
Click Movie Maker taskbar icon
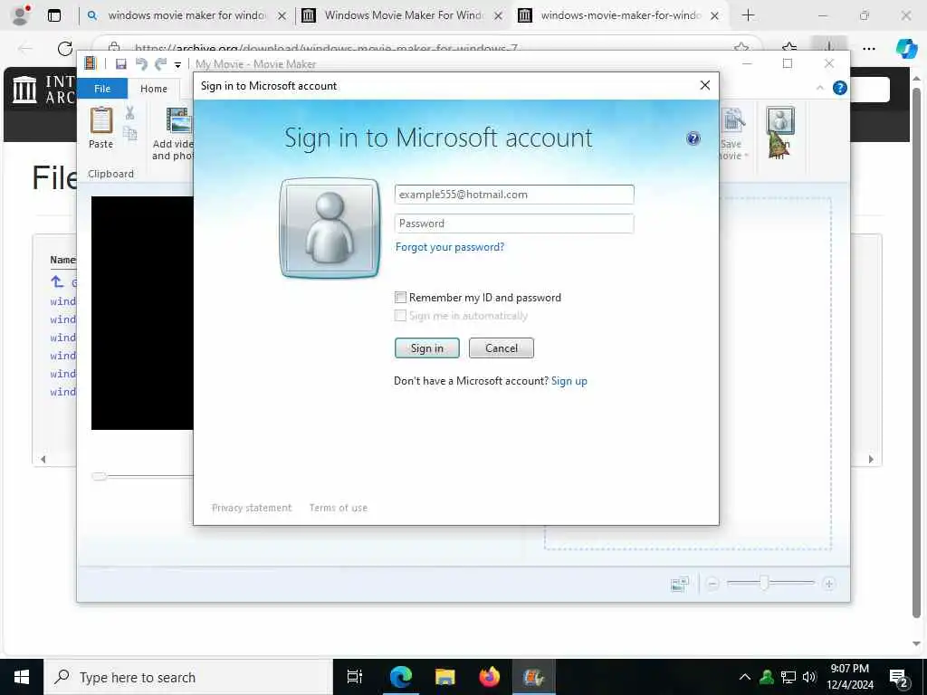click(x=533, y=677)
